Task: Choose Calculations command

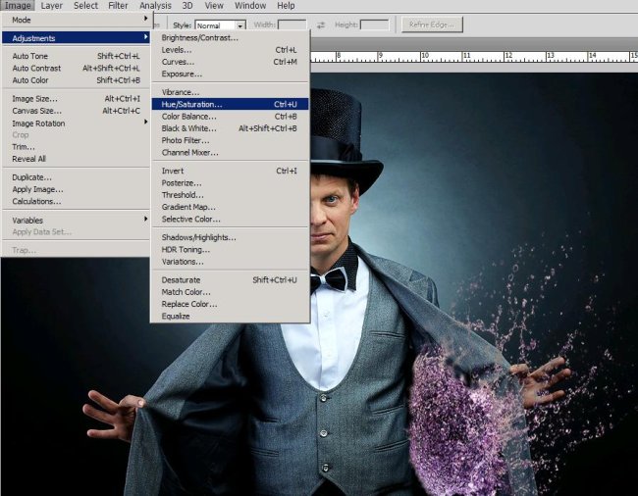Action: [77, 201]
